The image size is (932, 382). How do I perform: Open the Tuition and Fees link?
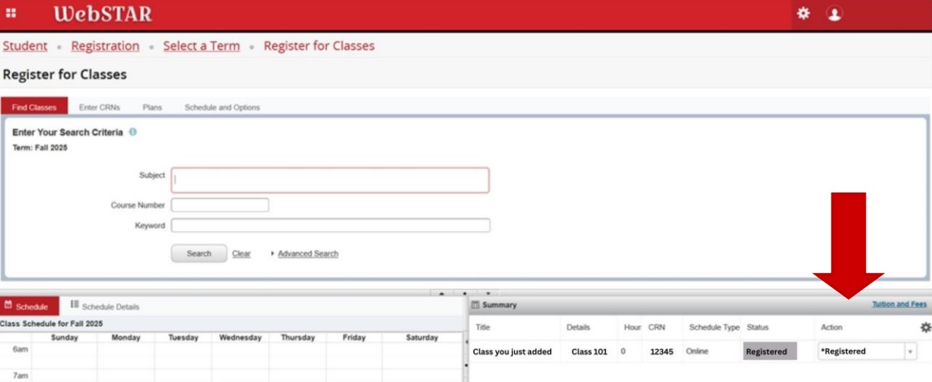pos(899,304)
